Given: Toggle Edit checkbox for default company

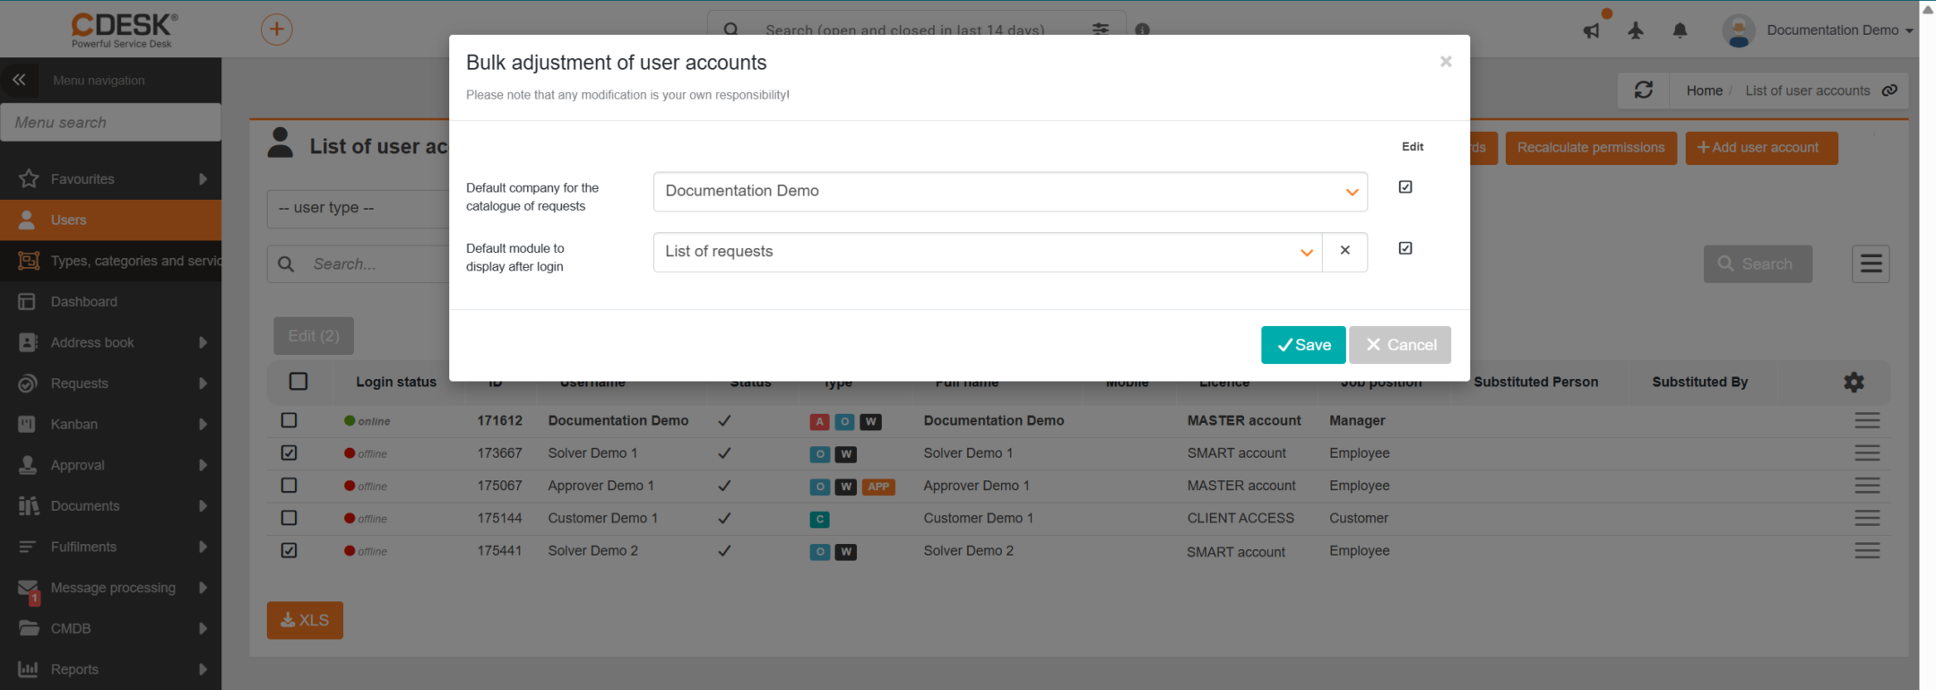Looking at the screenshot, I should click(x=1405, y=186).
